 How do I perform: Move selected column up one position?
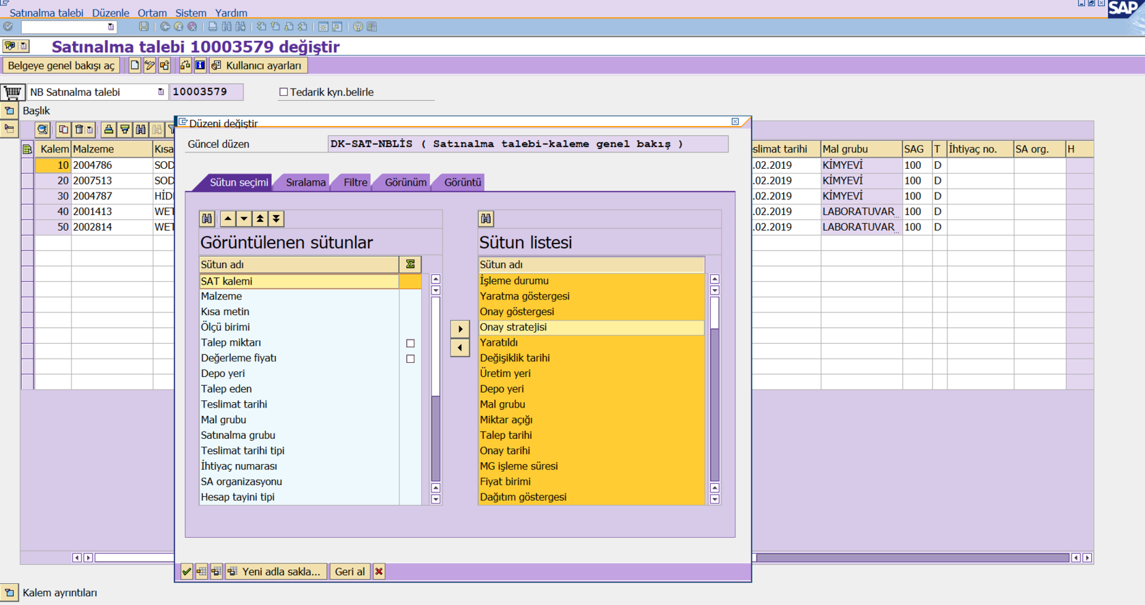point(228,218)
